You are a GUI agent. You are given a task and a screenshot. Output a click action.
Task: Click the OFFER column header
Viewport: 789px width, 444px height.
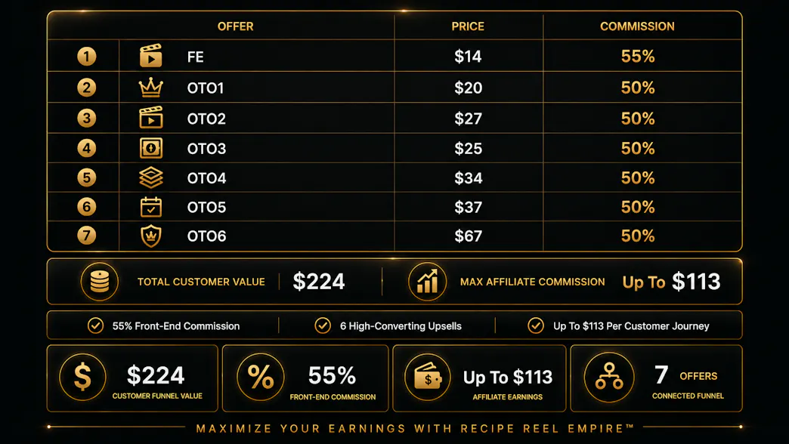(236, 26)
